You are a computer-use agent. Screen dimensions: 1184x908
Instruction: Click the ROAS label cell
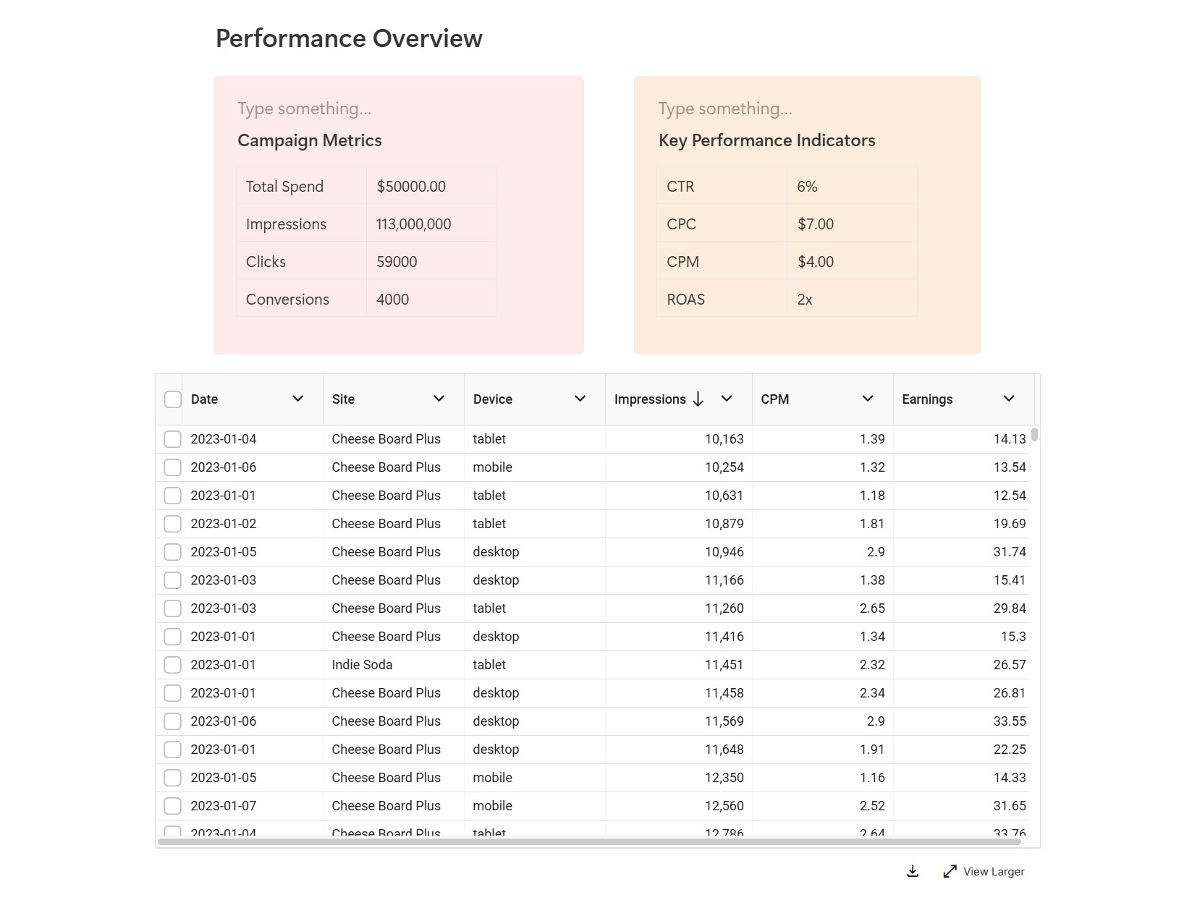pos(722,300)
